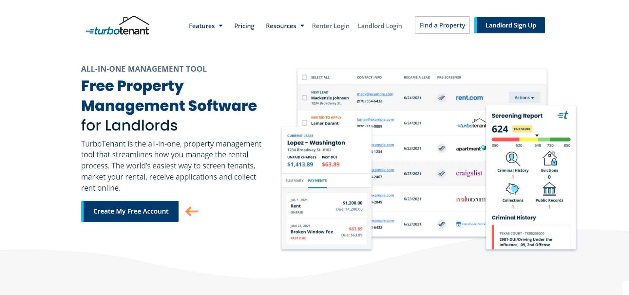
Task: Click the FAIR SCORE yellow badge
Action: (522, 129)
